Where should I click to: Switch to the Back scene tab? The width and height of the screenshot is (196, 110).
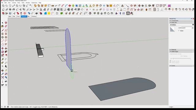coord(10,16)
